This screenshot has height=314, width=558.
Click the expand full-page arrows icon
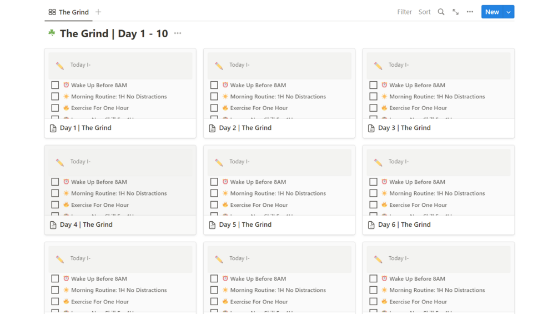click(x=455, y=12)
